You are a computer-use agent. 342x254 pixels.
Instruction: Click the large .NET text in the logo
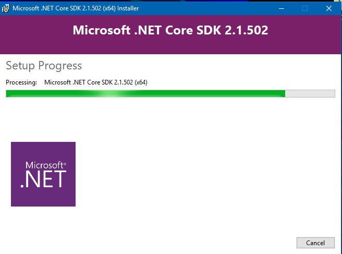(x=43, y=179)
